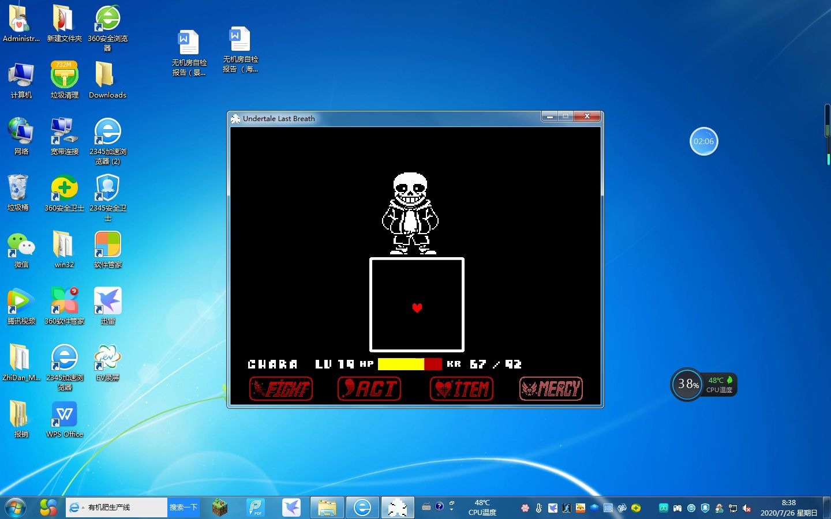Open 计算机 desktop icon
The image size is (831, 519).
[21, 81]
